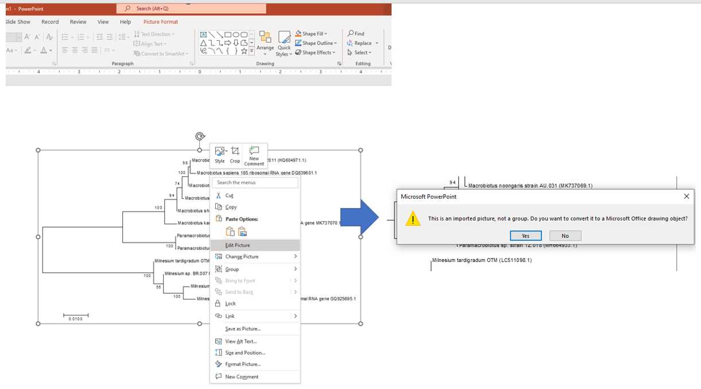Toggle Center paragraph alignment
This screenshot has height=389, width=701.
(75, 50)
